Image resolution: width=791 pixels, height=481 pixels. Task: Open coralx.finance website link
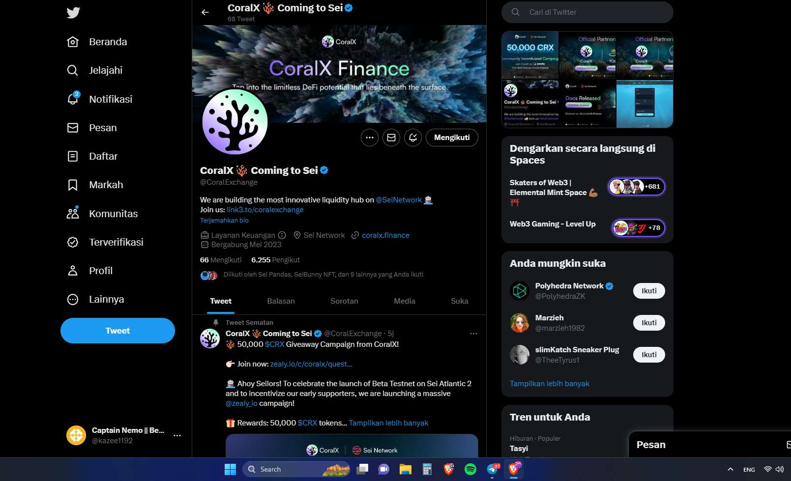point(385,235)
